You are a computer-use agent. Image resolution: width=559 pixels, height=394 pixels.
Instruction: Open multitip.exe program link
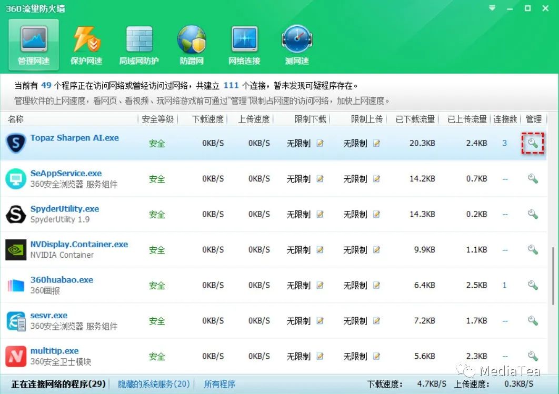[55, 351]
